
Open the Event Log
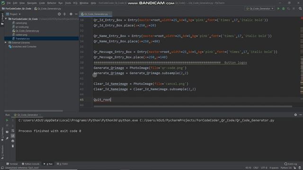pos(291,164)
